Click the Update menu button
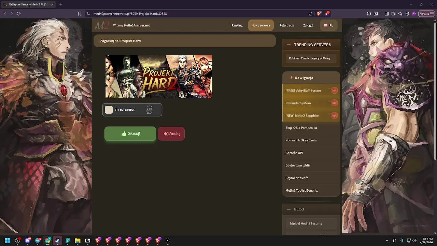437x246 pixels. (427, 14)
